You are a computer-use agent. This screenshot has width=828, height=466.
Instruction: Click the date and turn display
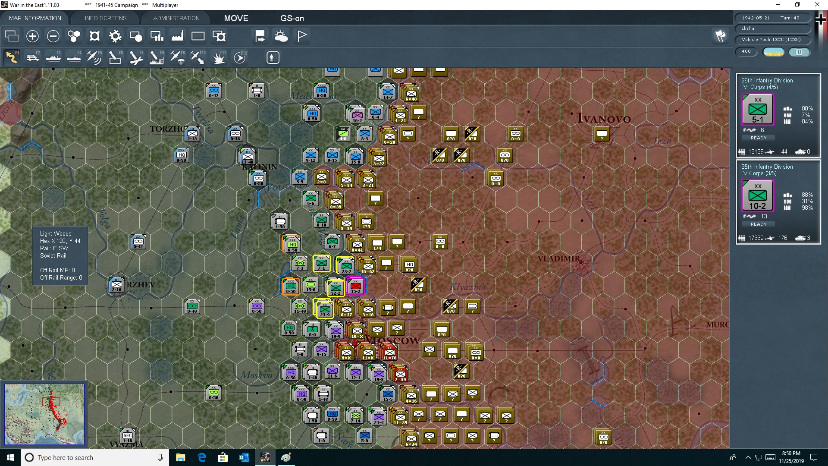tap(772, 18)
